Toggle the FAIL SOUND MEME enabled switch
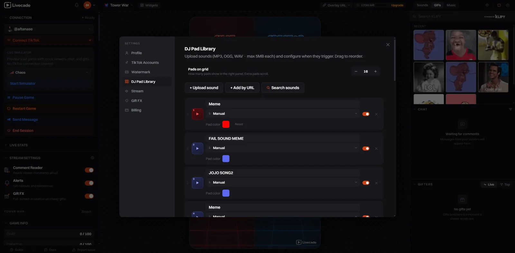 (x=366, y=148)
